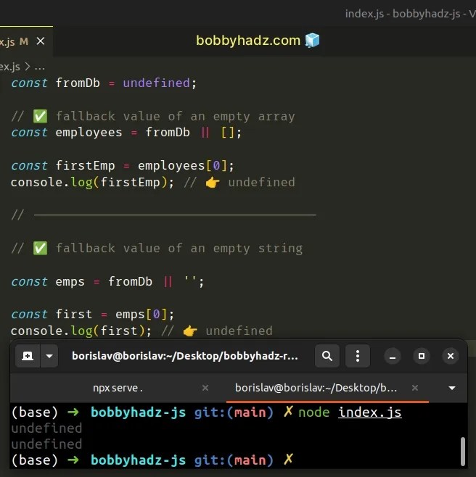Close the 'npx serve .' terminal tab
The width and height of the screenshot is (476, 477).
(205, 388)
